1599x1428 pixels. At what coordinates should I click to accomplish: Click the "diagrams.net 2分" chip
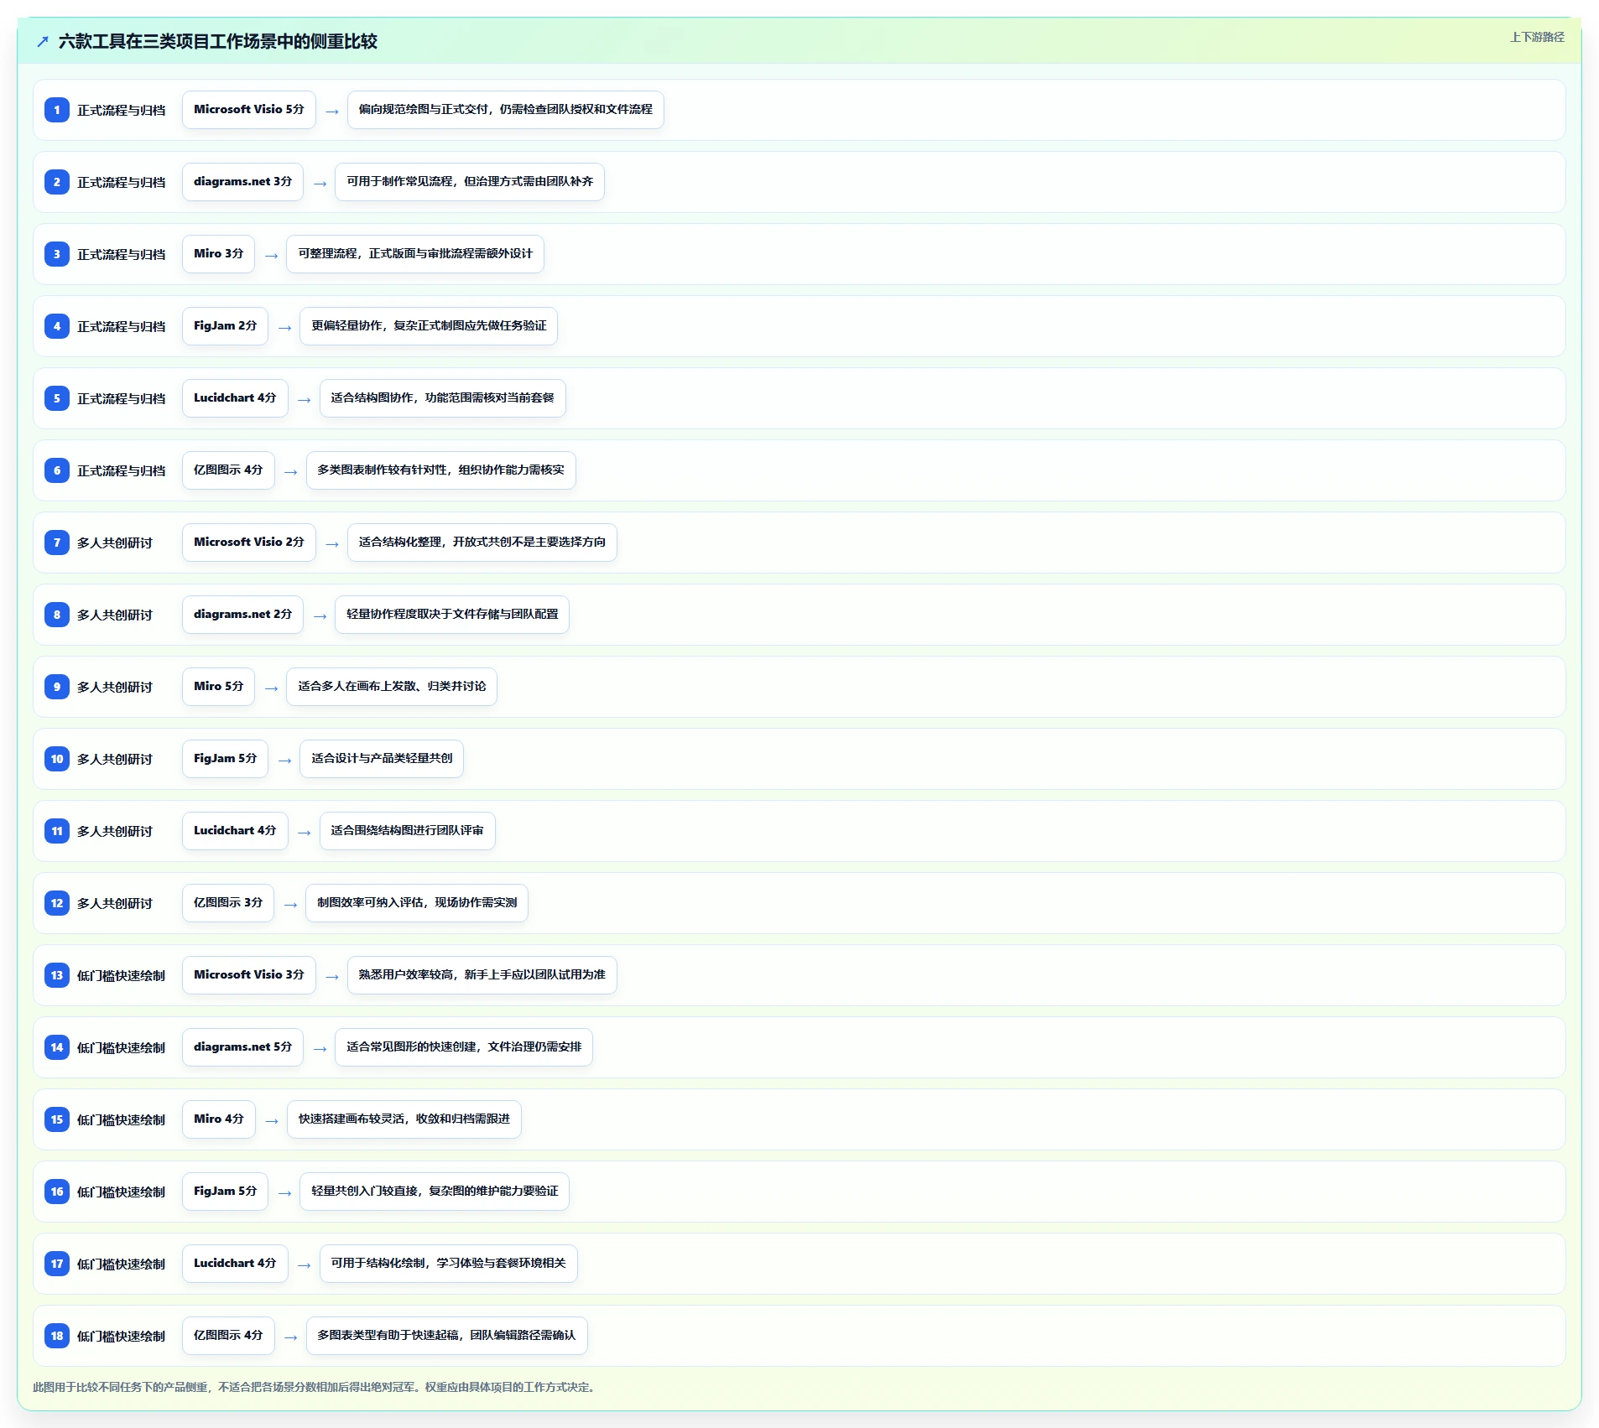point(242,615)
